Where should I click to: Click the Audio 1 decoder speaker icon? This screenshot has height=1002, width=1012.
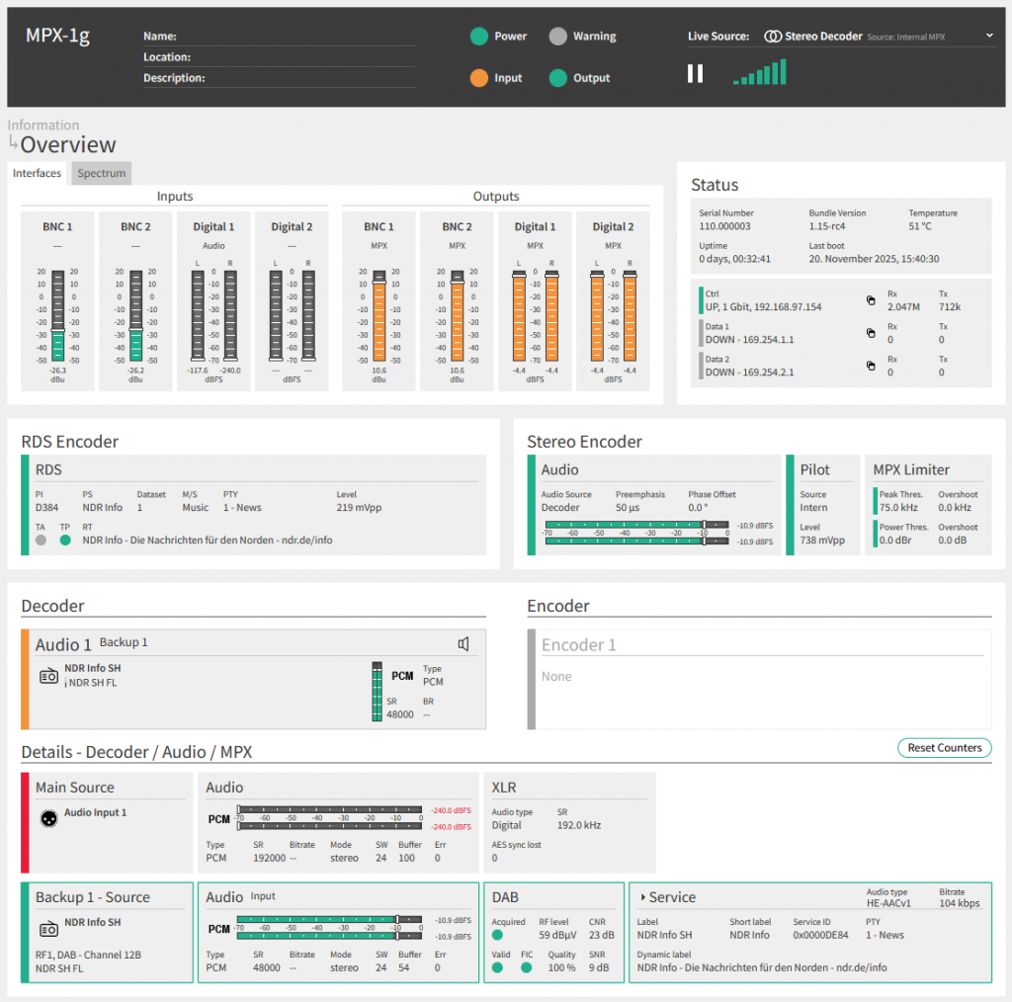[464, 644]
